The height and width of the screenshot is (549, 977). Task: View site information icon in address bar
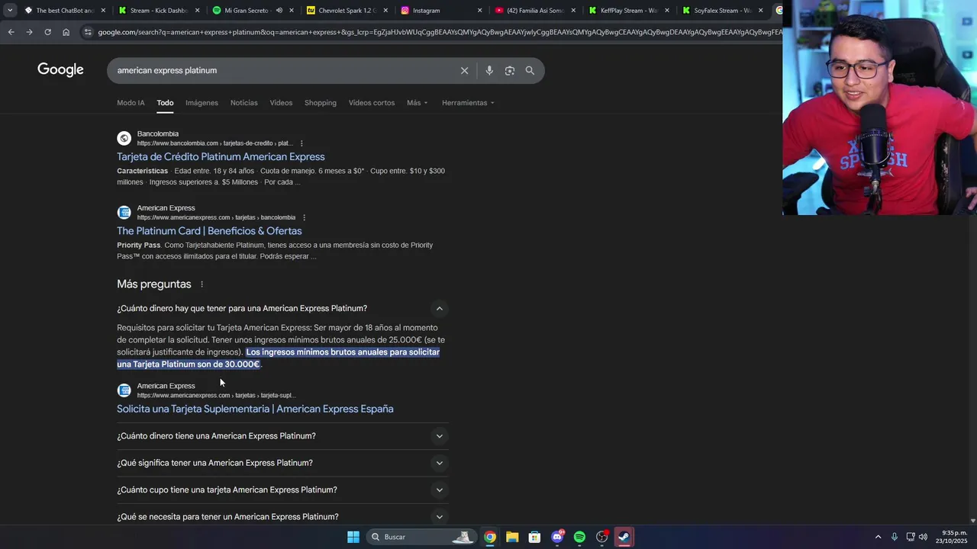tap(88, 32)
